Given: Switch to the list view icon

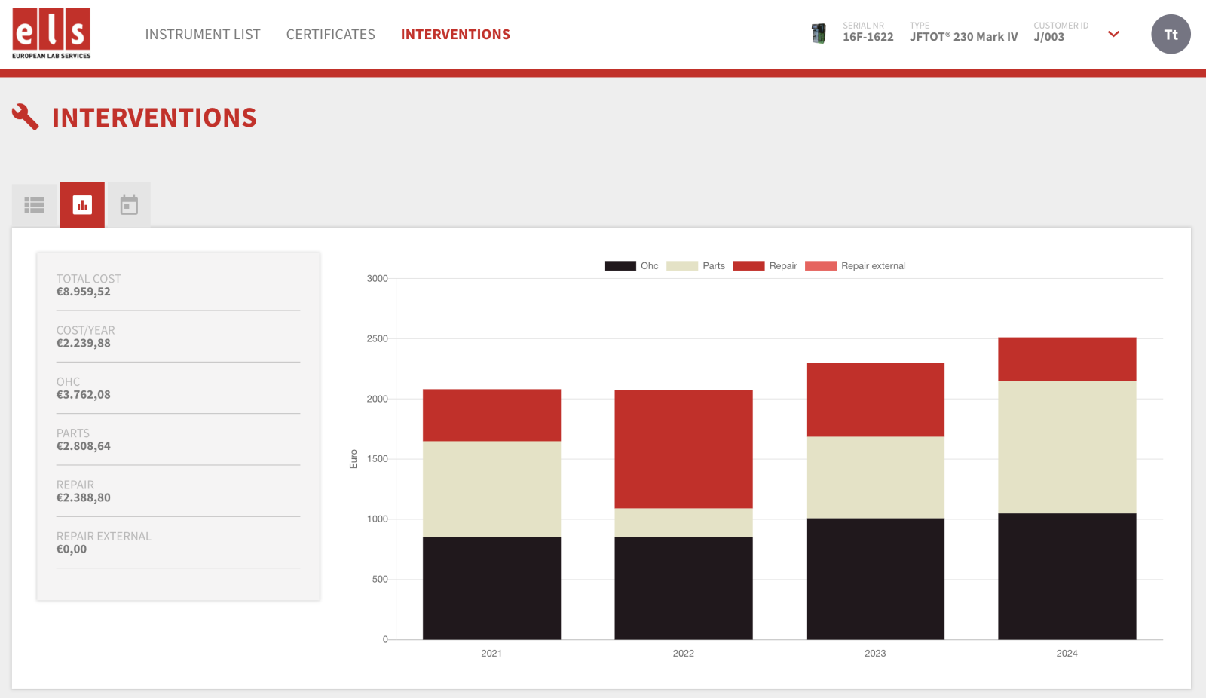Looking at the screenshot, I should pyautogui.click(x=35, y=205).
